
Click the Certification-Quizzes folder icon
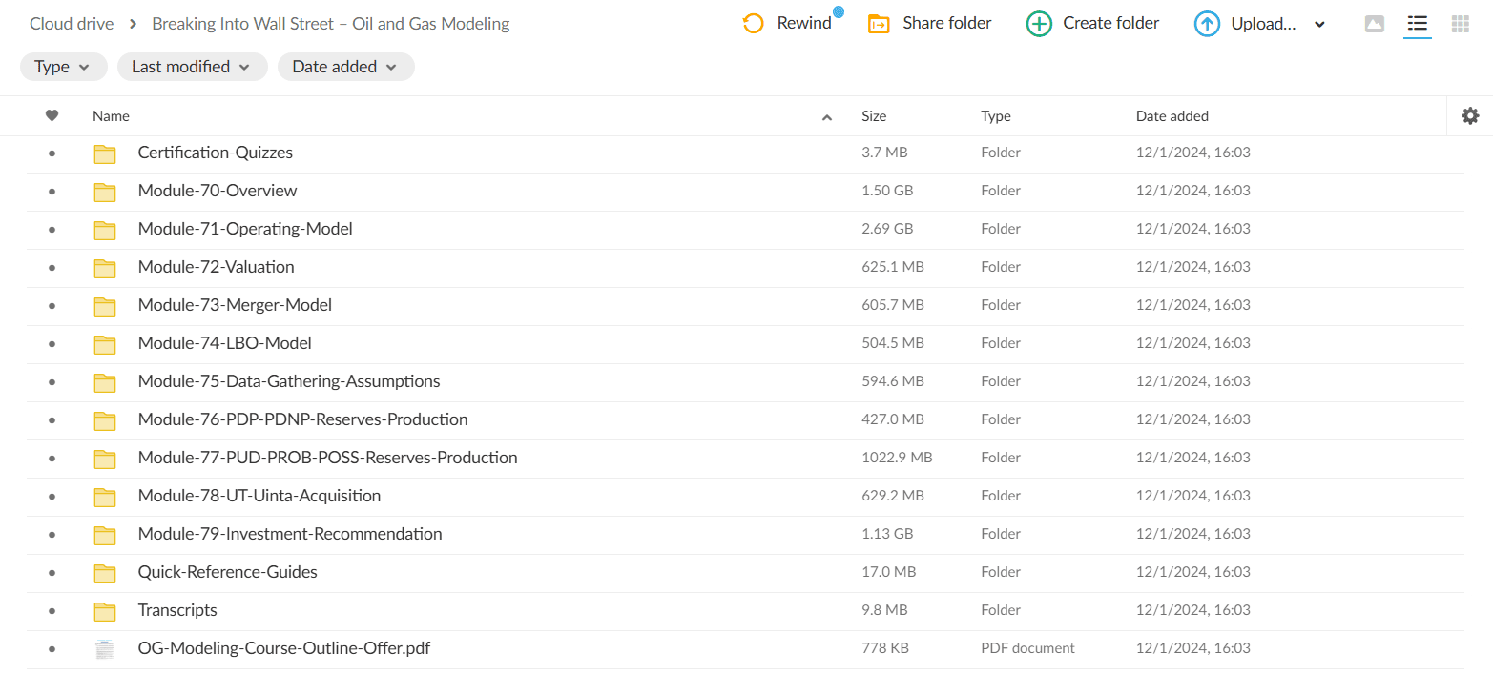[x=105, y=153]
